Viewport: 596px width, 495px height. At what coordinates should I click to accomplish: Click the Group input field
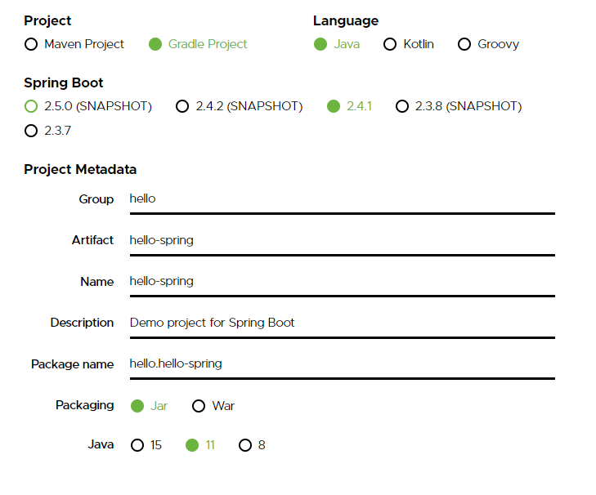[342, 199]
